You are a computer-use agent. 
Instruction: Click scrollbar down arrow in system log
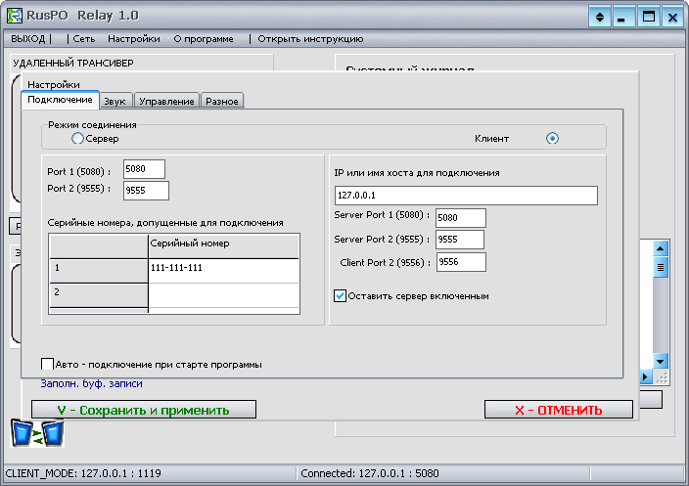tap(661, 360)
